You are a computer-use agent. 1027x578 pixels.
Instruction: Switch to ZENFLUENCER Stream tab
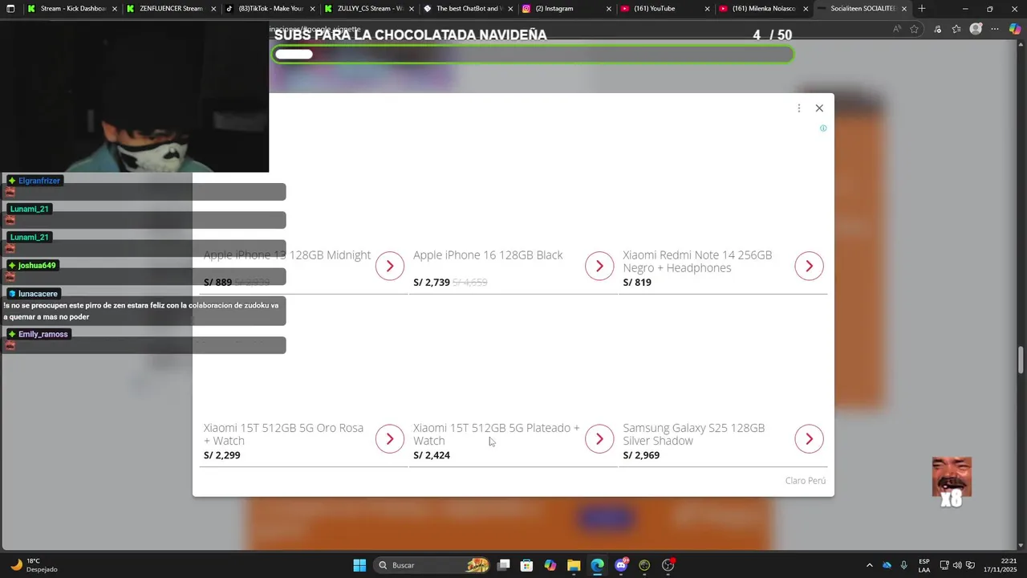pos(170,9)
